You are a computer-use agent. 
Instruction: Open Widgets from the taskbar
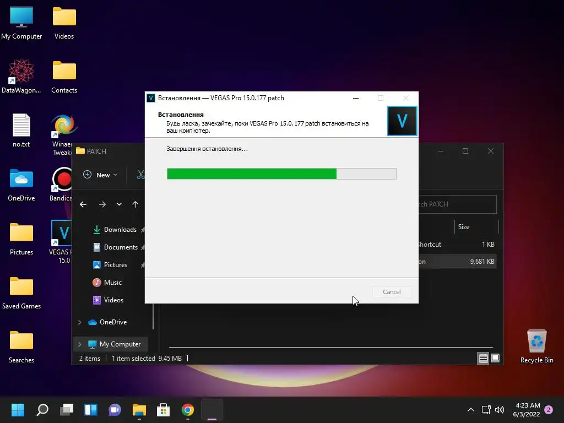click(91, 410)
